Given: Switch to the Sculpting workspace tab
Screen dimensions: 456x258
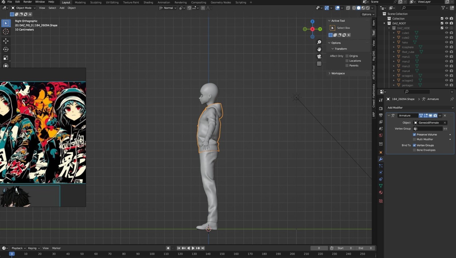Looking at the screenshot, I should pyautogui.click(x=96, y=2).
